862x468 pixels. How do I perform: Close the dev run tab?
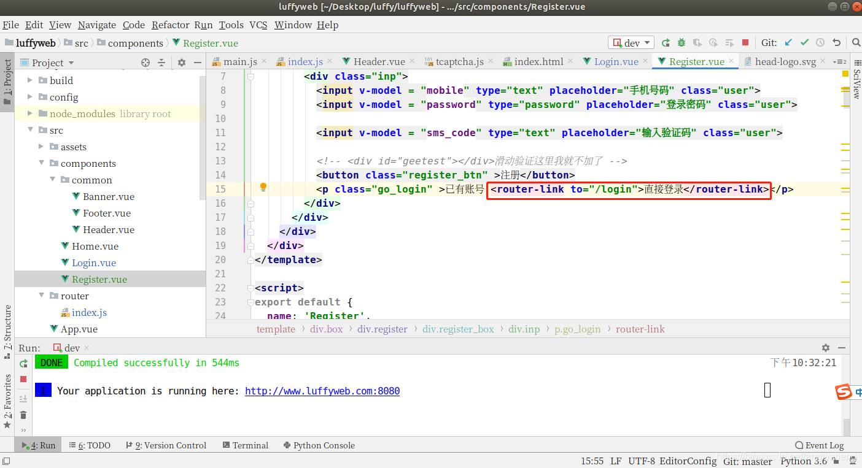88,348
